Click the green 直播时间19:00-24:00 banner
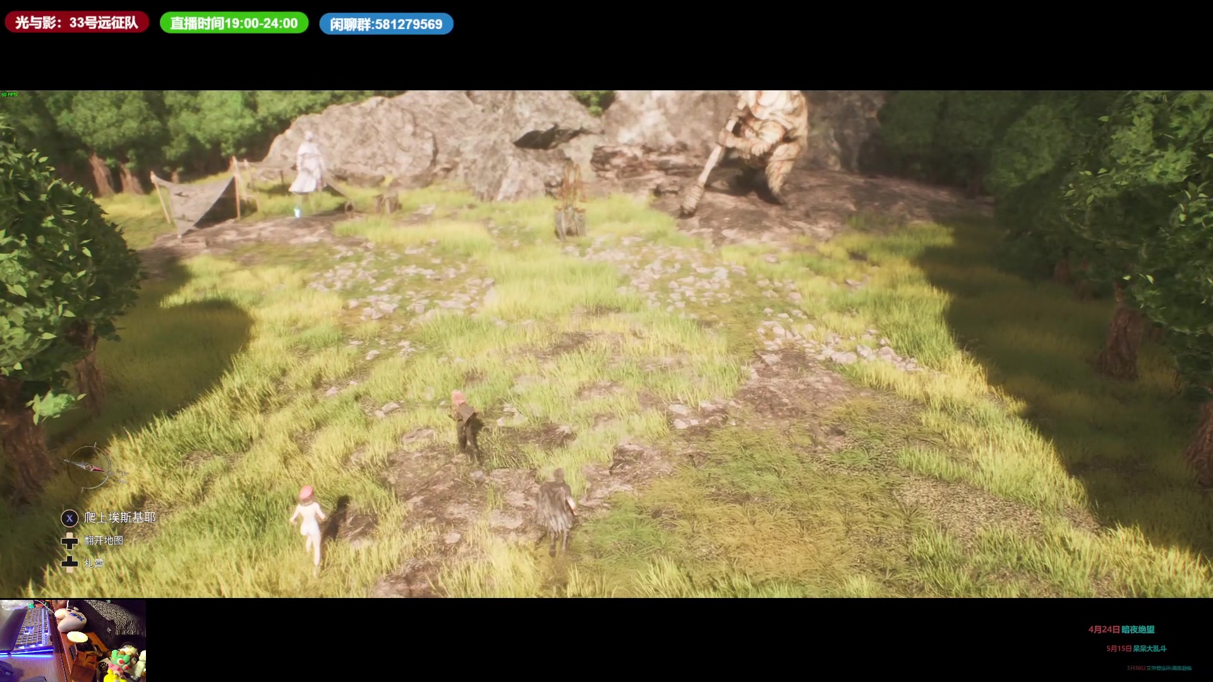 point(234,23)
